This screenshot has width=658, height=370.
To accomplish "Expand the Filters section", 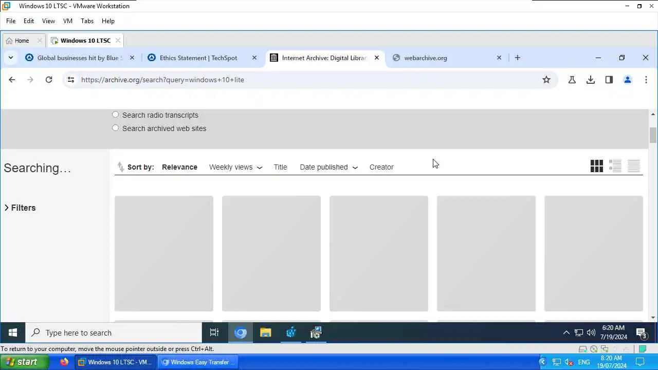I will (x=20, y=208).
